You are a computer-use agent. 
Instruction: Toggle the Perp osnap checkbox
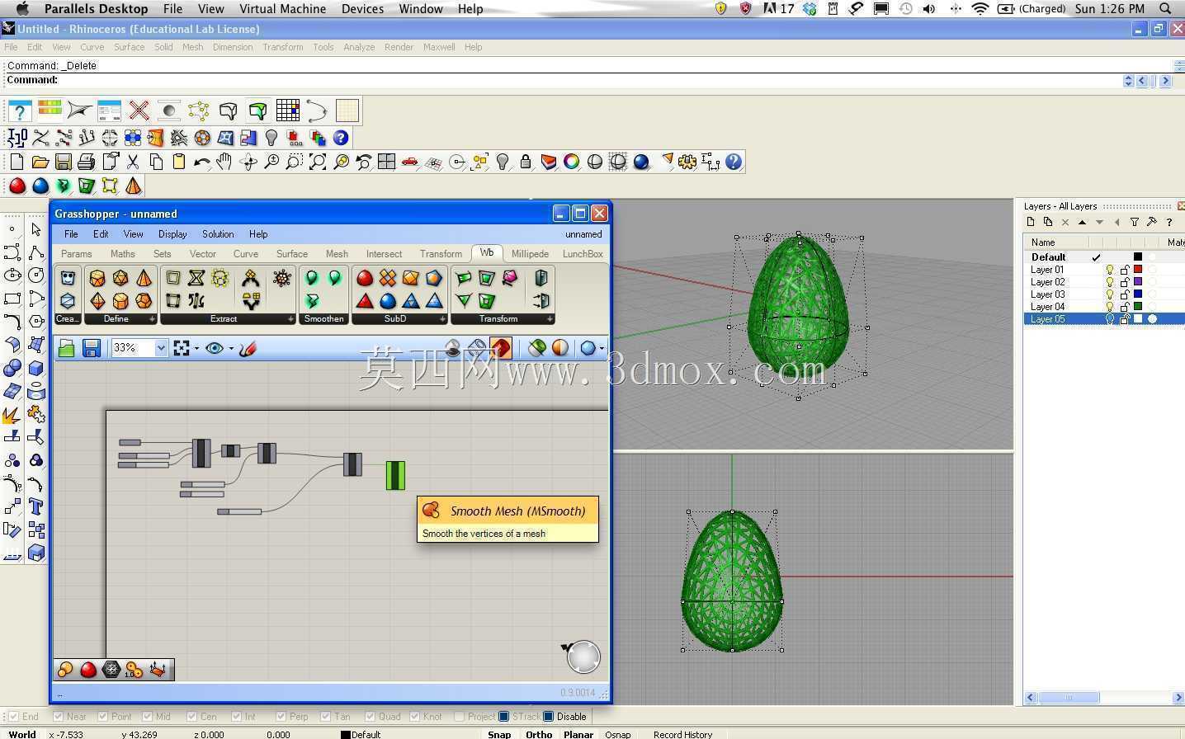coord(281,717)
